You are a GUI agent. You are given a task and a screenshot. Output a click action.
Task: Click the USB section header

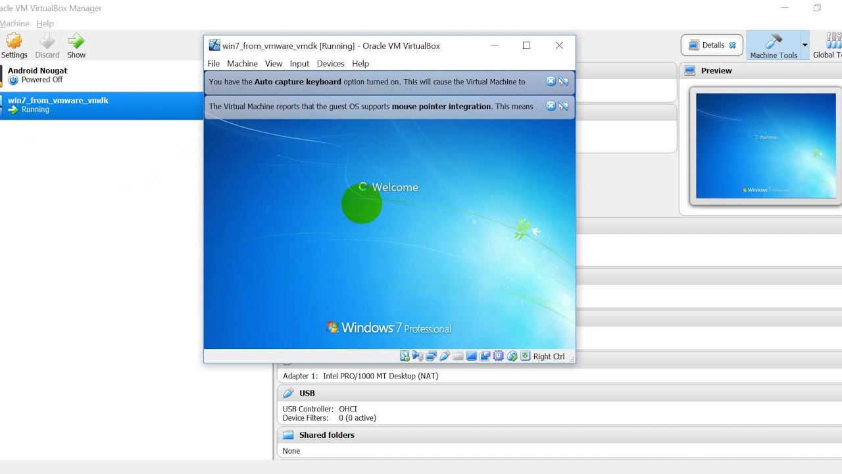point(560,393)
